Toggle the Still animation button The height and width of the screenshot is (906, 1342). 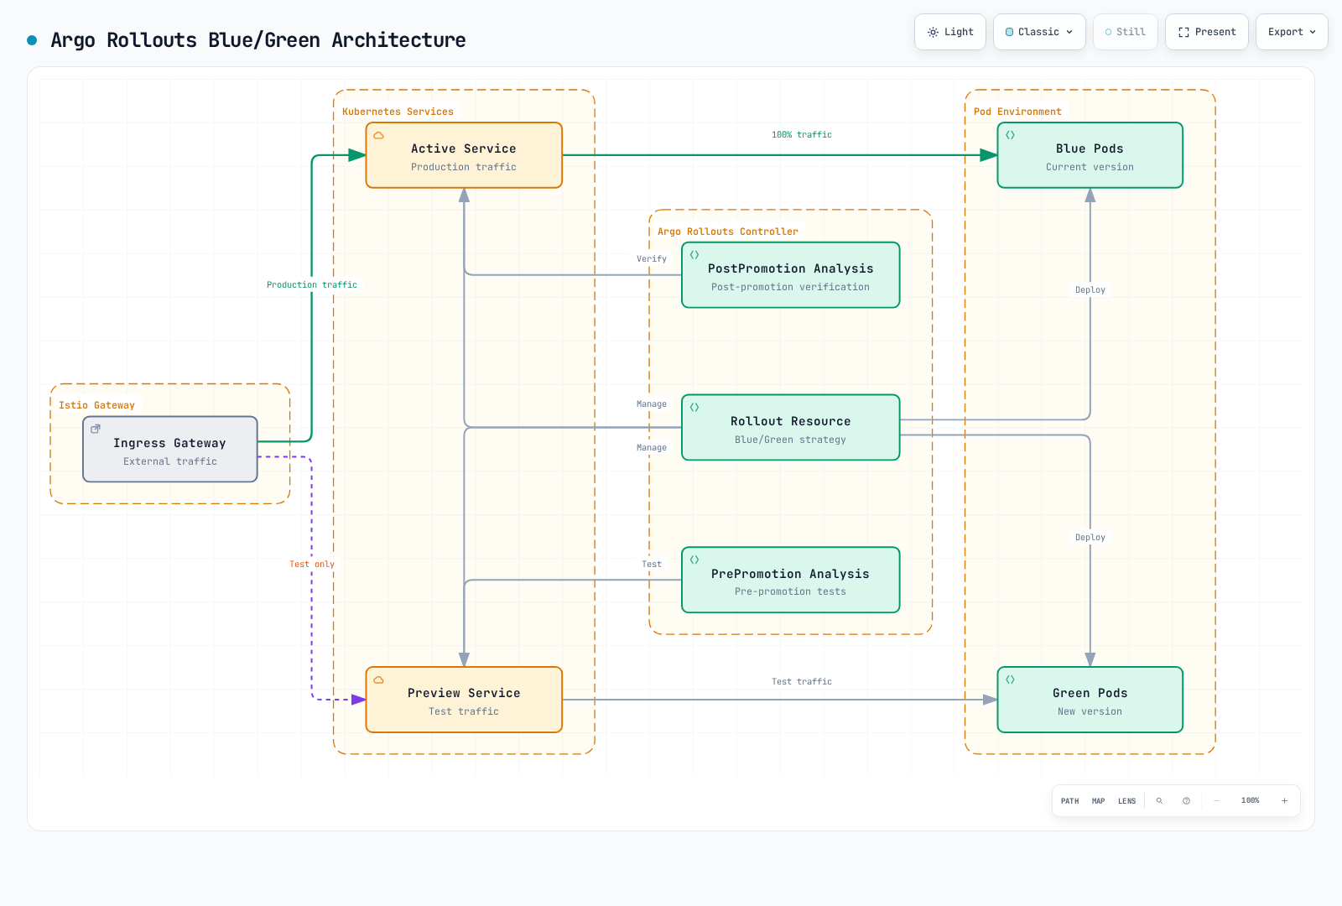[1126, 32]
